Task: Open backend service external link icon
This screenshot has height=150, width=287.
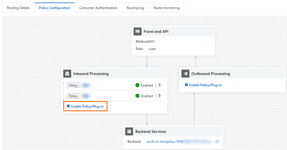Action: click(x=217, y=142)
